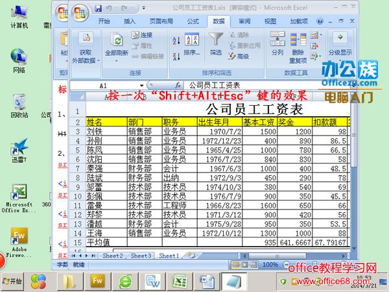
Task: Click the horizontal scrollbar thumb
Action: pos(277,256)
